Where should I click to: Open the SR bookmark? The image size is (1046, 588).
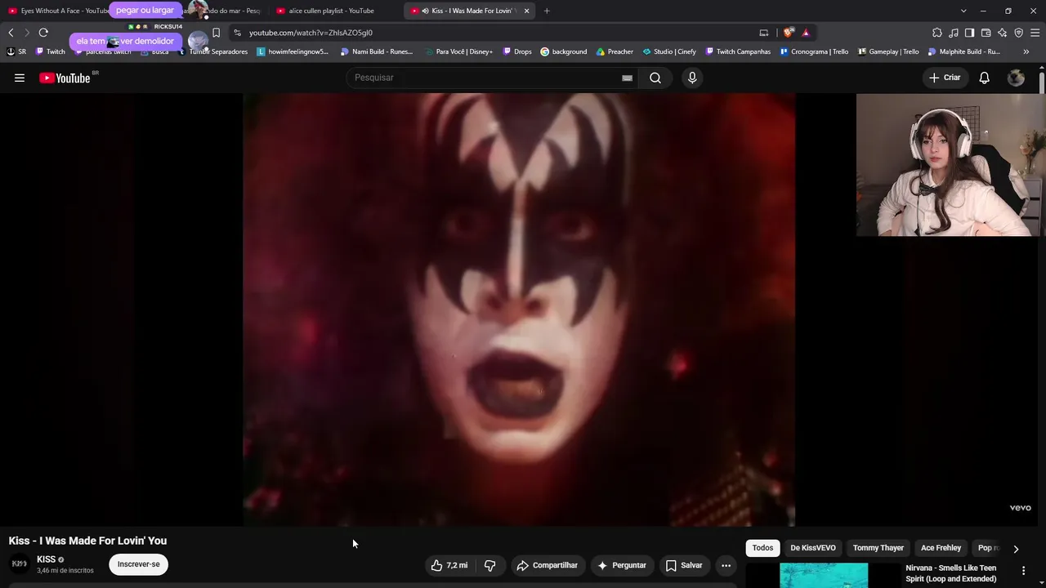point(16,51)
